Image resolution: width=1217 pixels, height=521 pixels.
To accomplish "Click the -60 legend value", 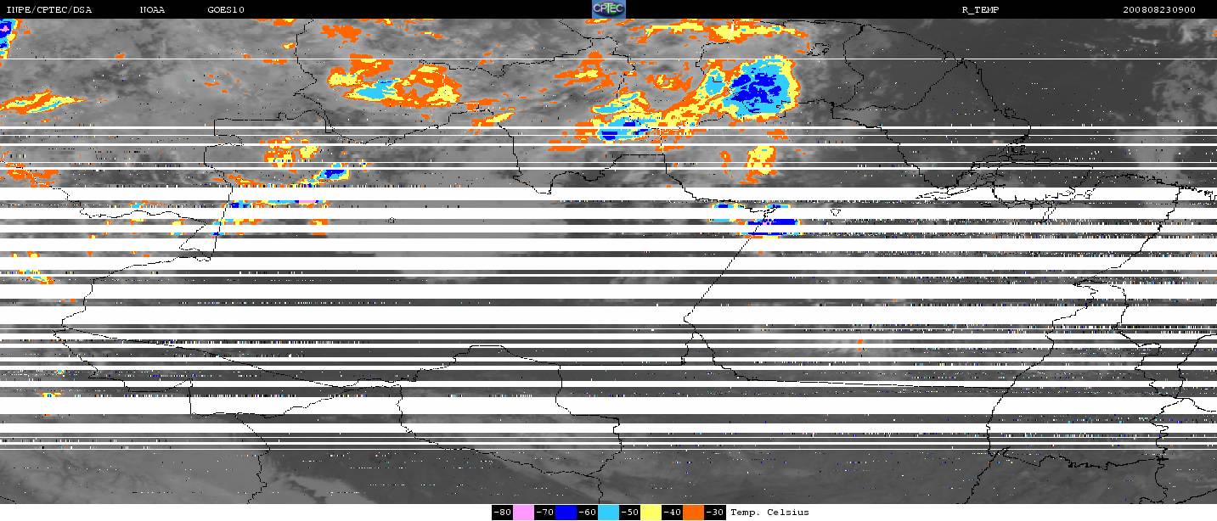I will click(588, 513).
